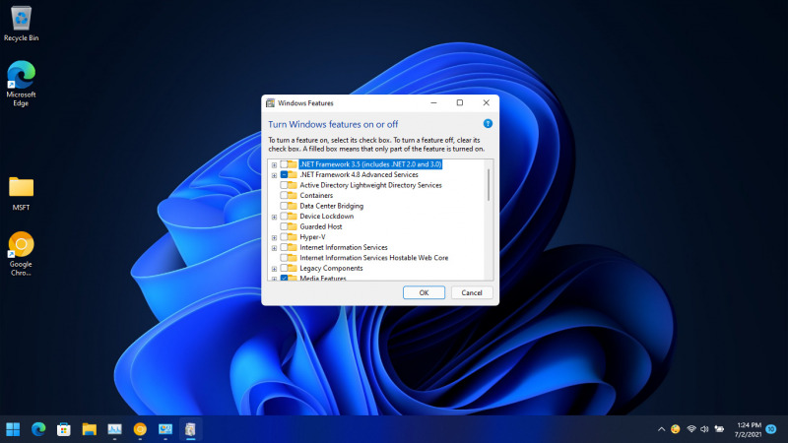
Task: Enable Active Directory Lightweight Directory Services
Action: pyautogui.click(x=284, y=185)
